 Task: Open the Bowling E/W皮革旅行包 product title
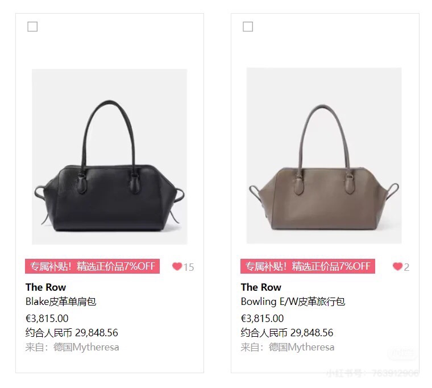pos(293,302)
